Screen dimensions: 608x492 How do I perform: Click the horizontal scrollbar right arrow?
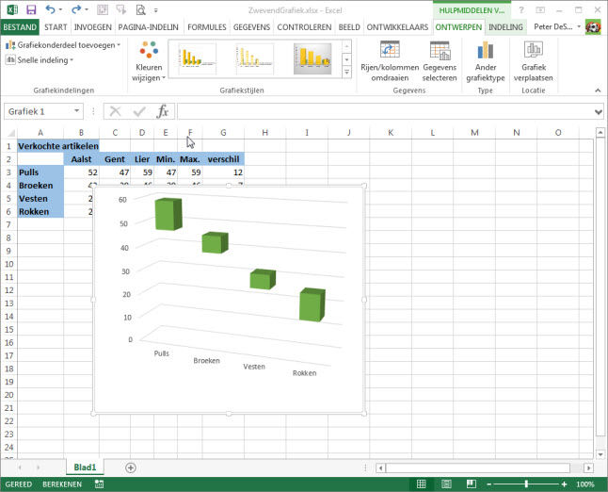pyautogui.click(x=588, y=467)
